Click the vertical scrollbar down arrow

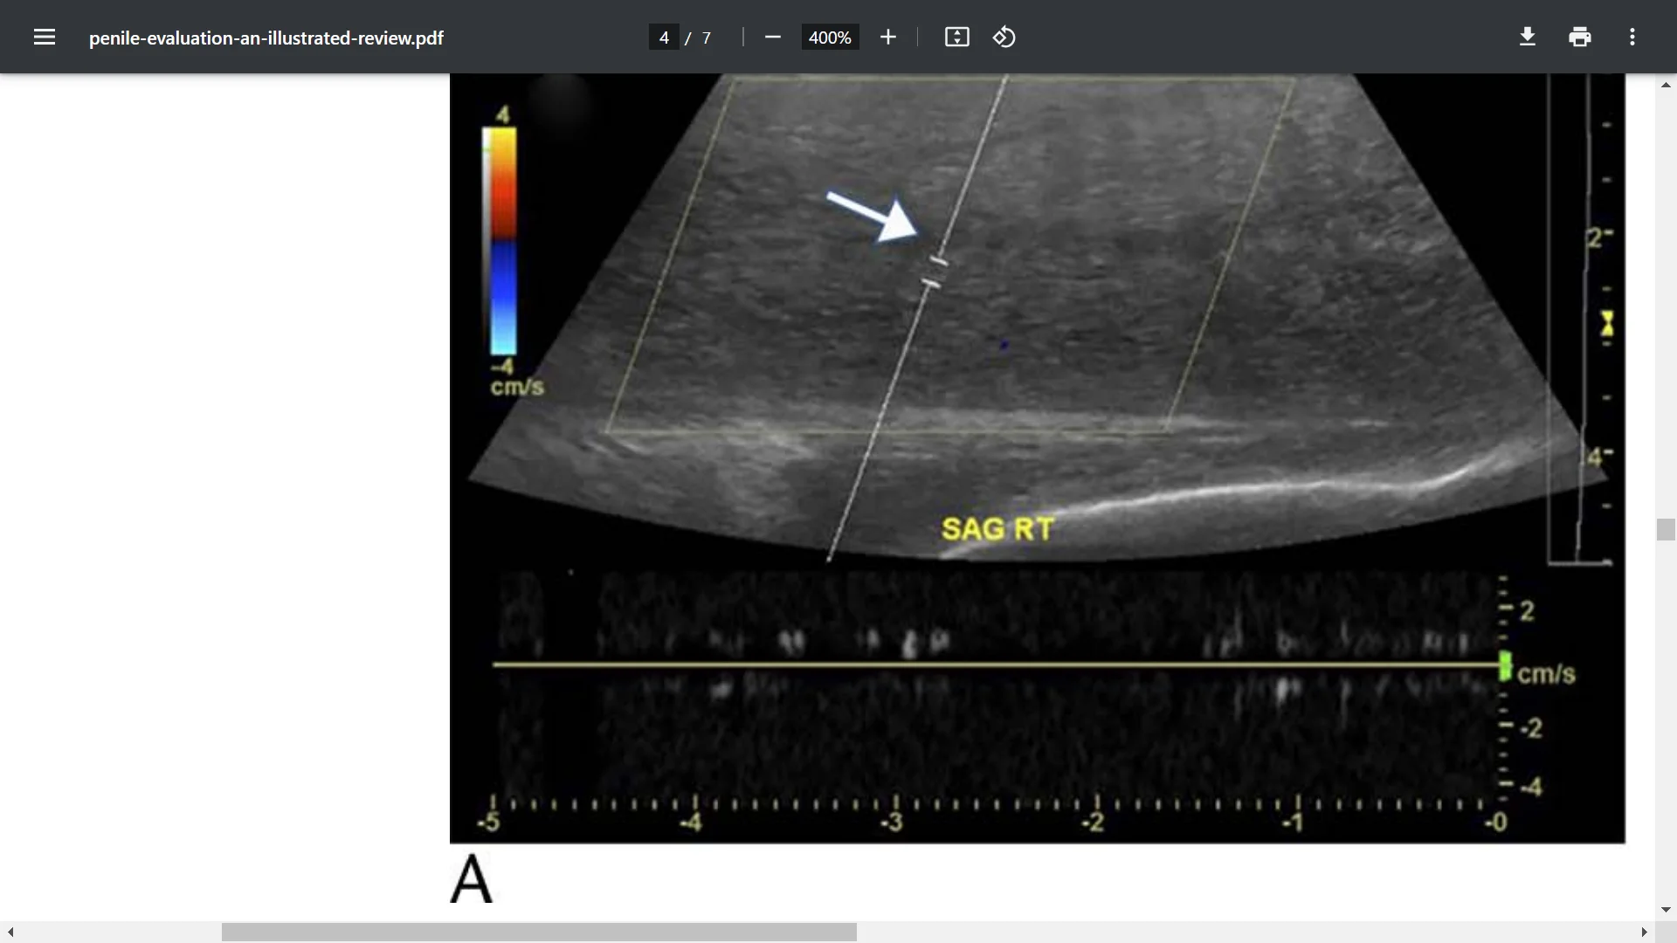[x=1666, y=910]
